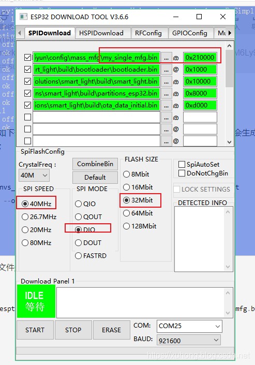Uncheck the partitions_esp32.bin file checkbox
This screenshot has height=365, width=255.
[x=27, y=93]
